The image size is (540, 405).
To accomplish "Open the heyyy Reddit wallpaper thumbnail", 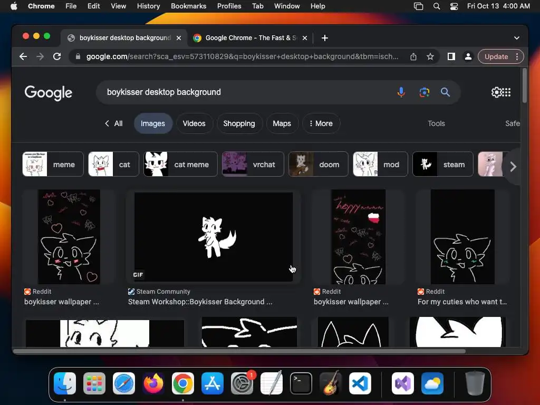I will (x=358, y=237).
